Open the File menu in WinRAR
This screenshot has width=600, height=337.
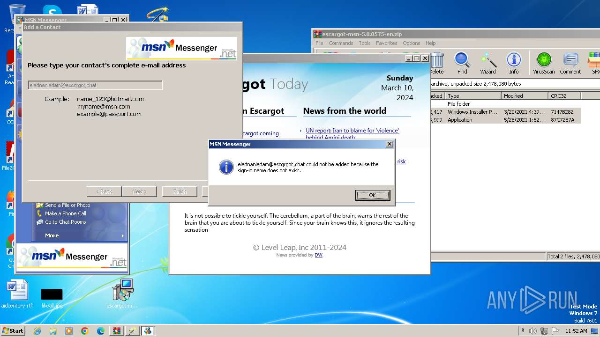[x=319, y=43]
